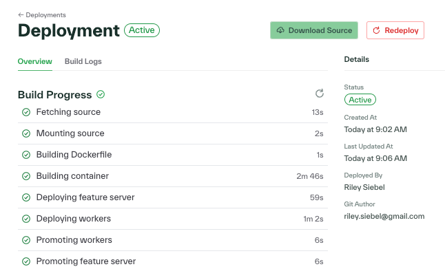The height and width of the screenshot is (280, 445).
Task: Click the check icon for Building container
Action: (26, 176)
